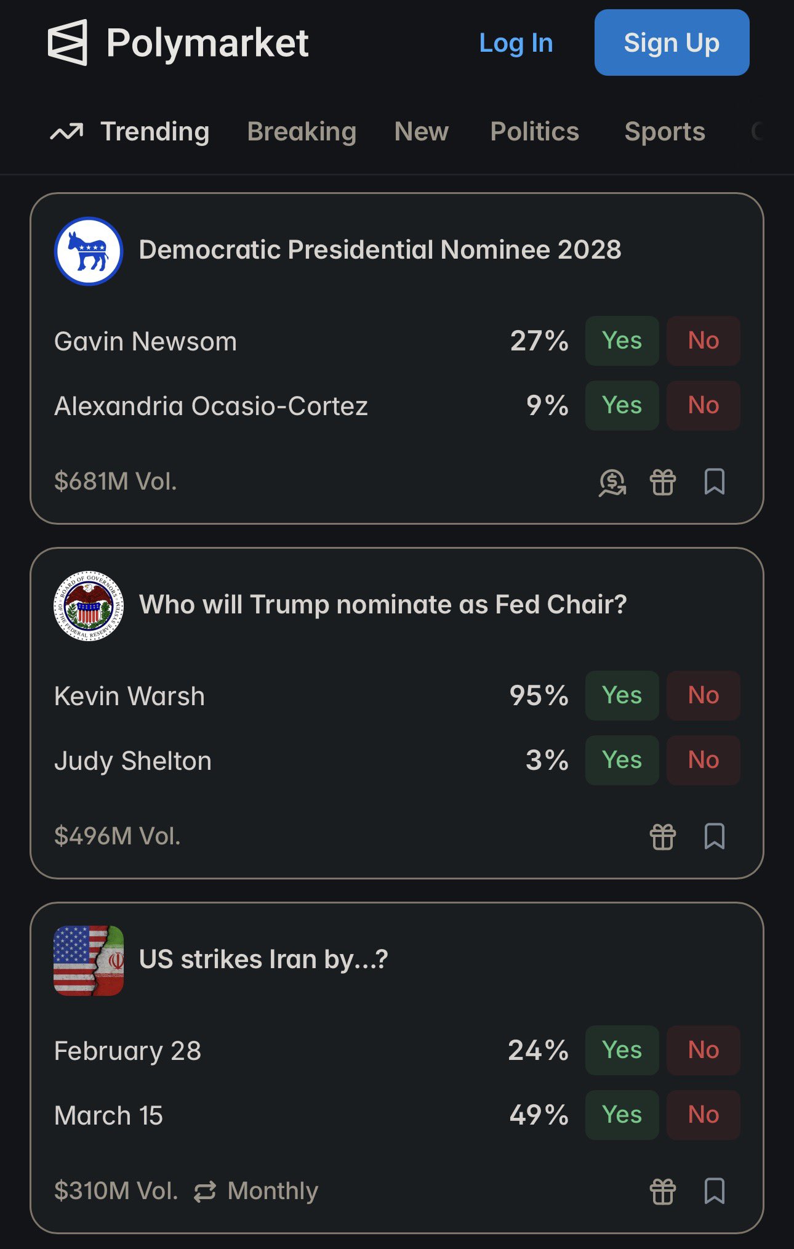Image resolution: width=794 pixels, height=1249 pixels.
Task: Open the Federal Reserve seal thumbnail
Action: pyautogui.click(x=89, y=605)
